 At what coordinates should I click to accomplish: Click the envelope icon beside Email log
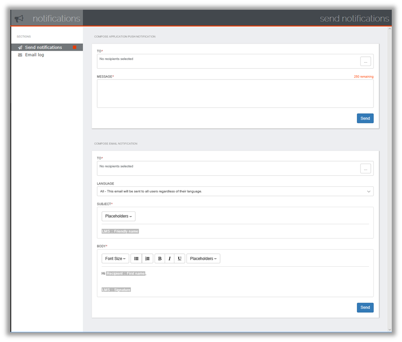coord(20,55)
